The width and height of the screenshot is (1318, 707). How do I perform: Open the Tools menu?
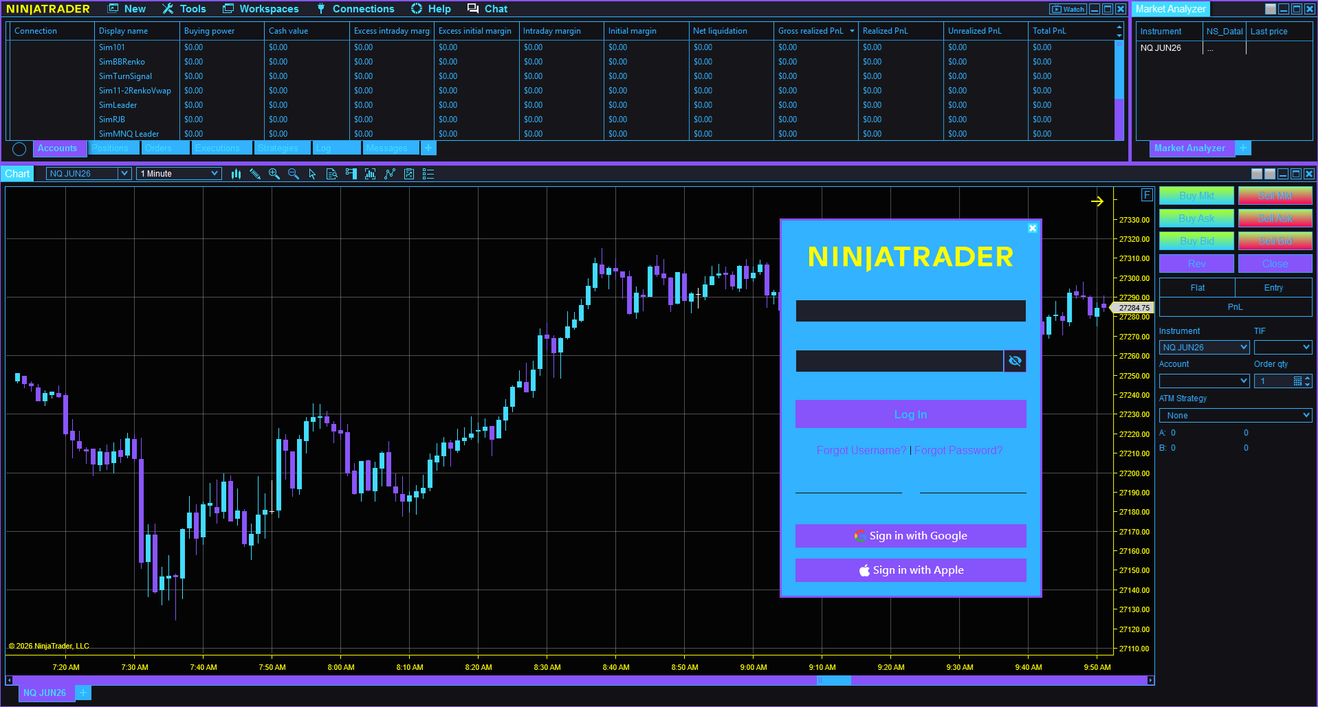point(184,9)
